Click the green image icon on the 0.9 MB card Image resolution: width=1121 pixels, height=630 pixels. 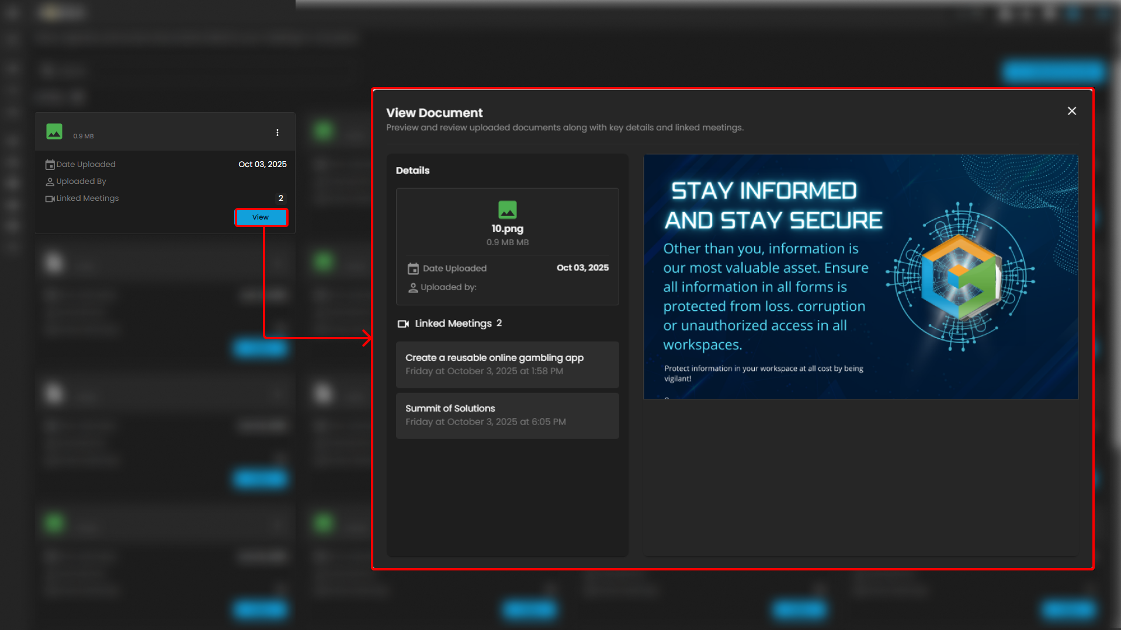point(54,131)
